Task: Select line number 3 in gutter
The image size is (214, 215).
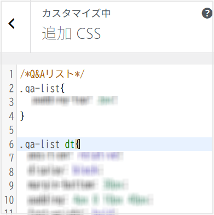Action: (x=11, y=102)
